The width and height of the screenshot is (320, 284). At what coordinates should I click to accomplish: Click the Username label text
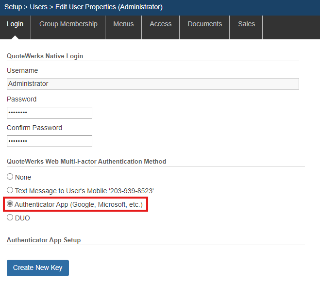click(22, 70)
